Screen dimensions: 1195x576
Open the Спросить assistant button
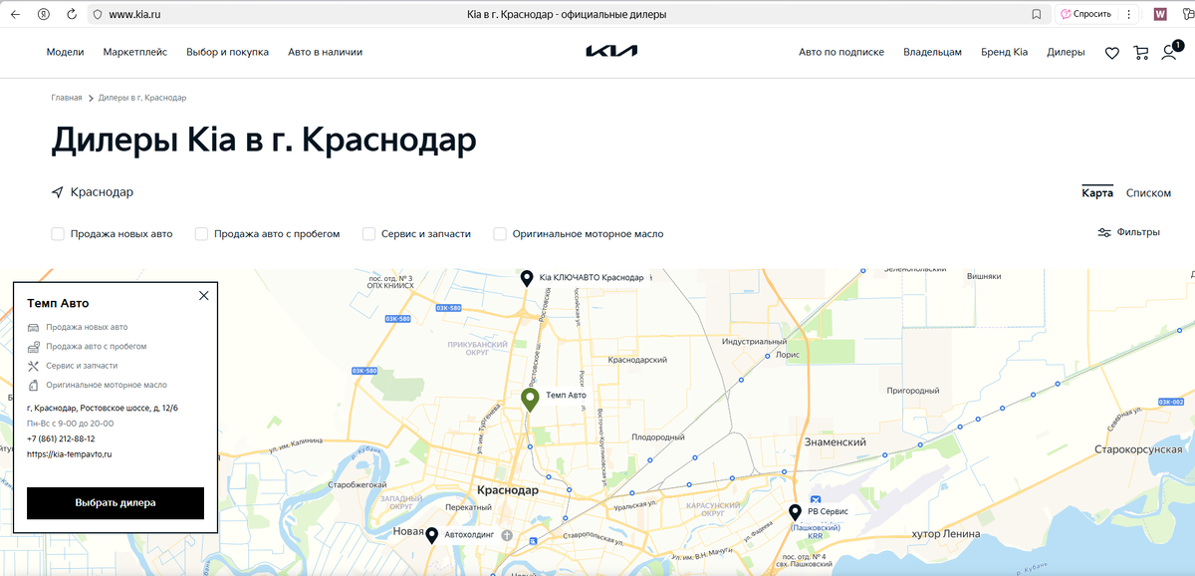(x=1086, y=14)
